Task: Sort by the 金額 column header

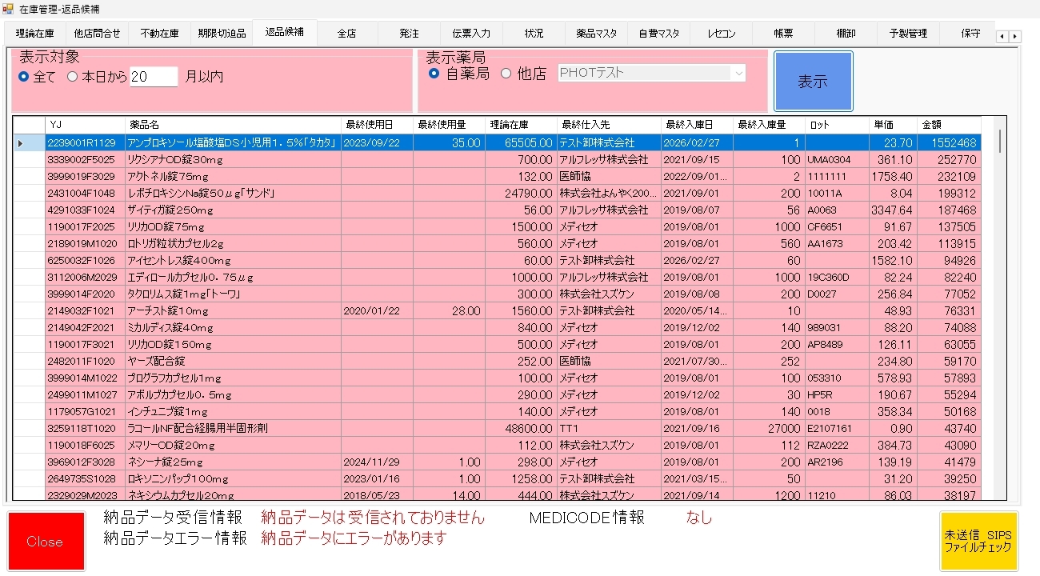Action: tap(948, 125)
